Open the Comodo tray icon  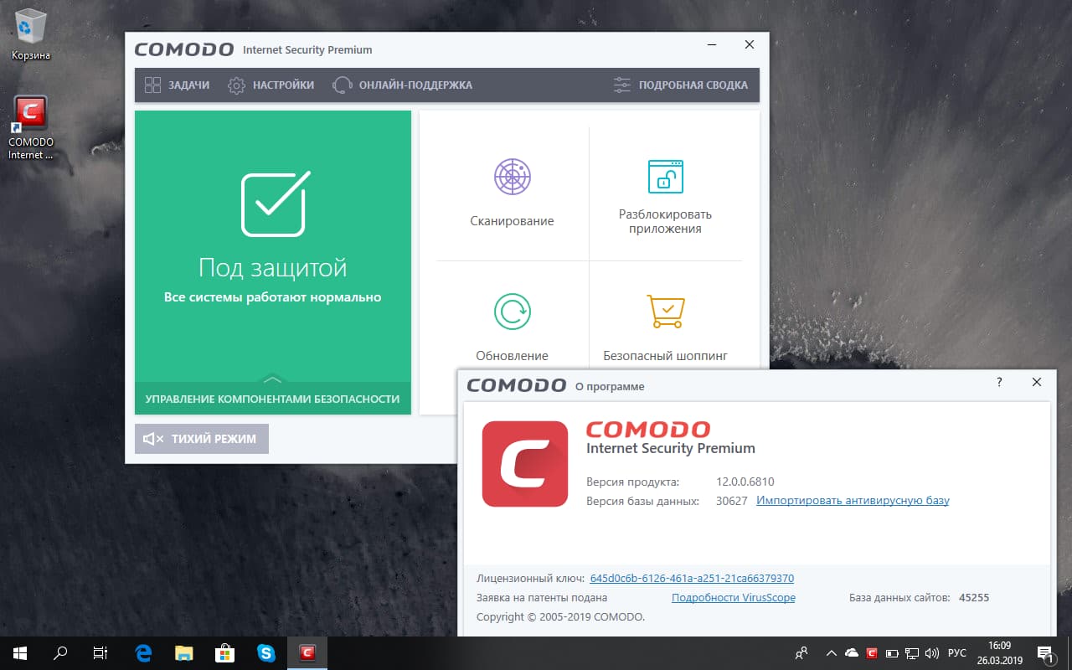(871, 652)
